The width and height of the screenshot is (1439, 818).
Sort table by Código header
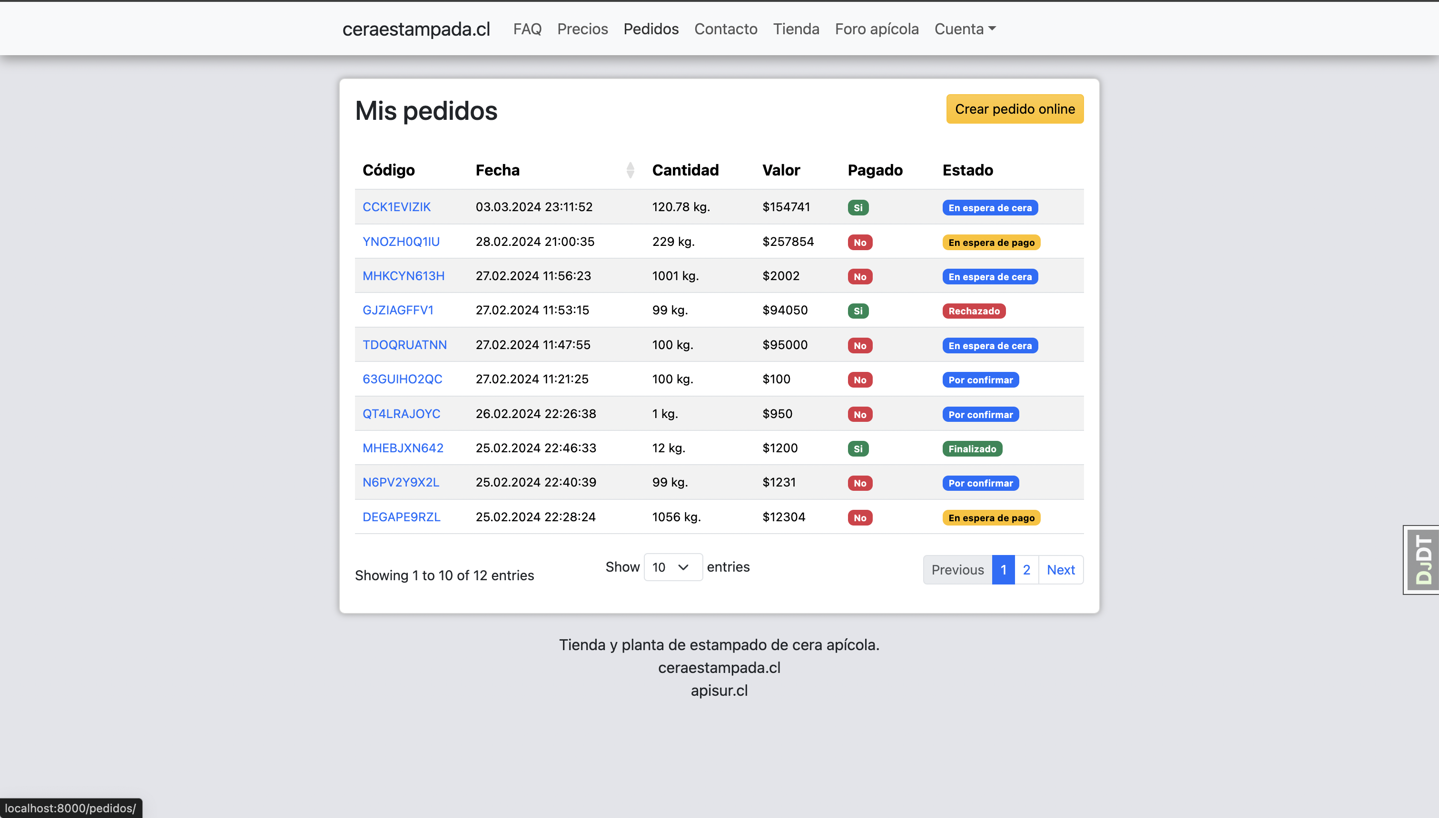tap(388, 170)
